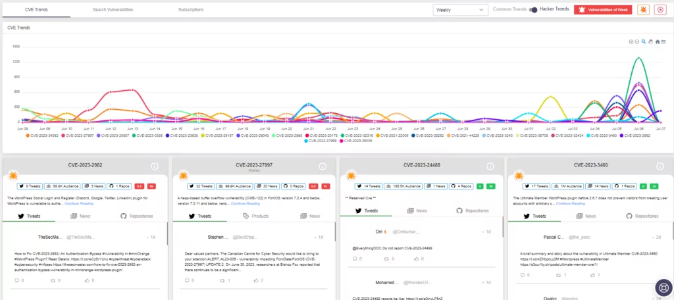This screenshot has height=300, width=674.
Task: Click reply icon on Stephen's tweet
Action: pyautogui.click(x=186, y=280)
